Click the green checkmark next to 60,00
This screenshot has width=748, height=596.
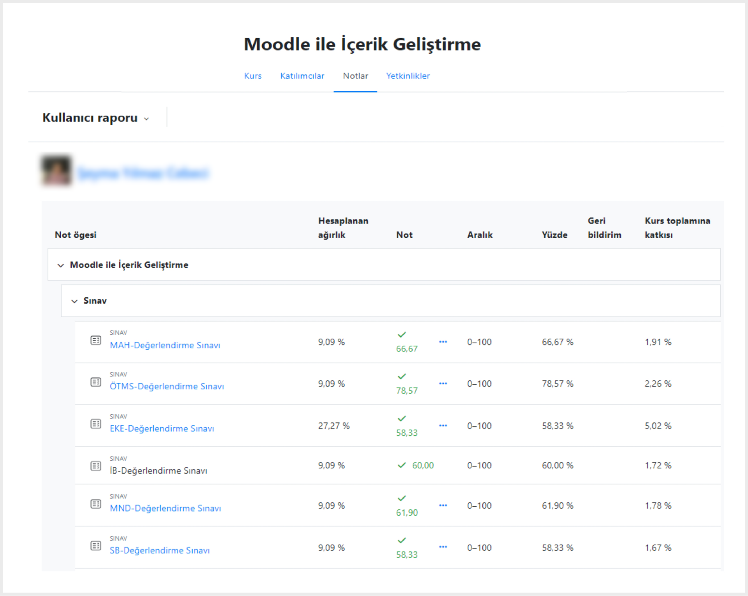(402, 465)
